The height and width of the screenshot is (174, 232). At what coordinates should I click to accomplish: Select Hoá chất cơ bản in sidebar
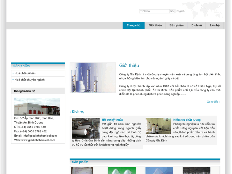click(25, 73)
